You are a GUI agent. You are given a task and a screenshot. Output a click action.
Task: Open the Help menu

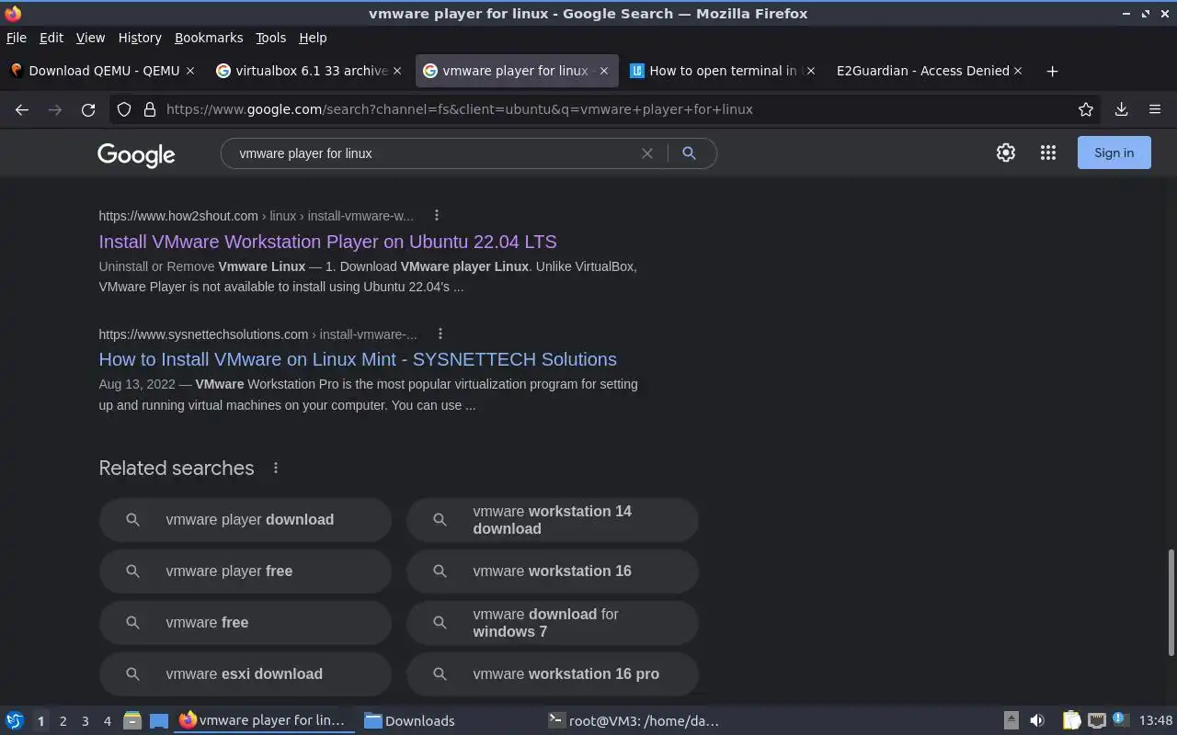tap(313, 38)
